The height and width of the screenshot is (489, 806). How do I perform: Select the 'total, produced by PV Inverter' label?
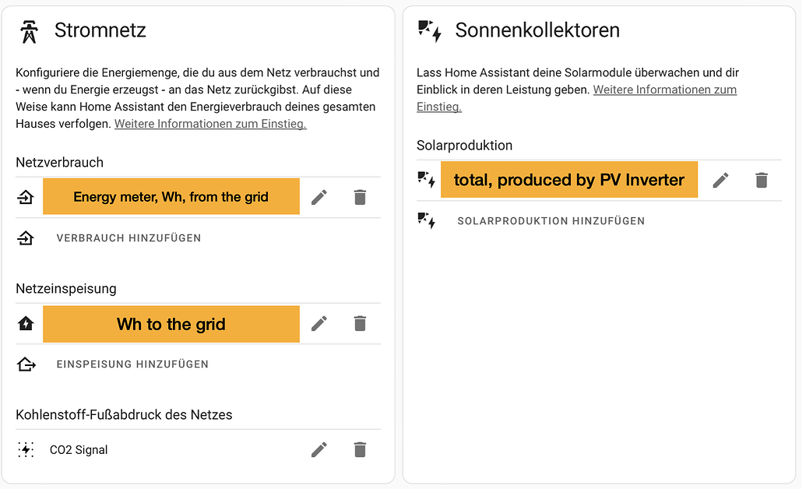click(x=568, y=180)
